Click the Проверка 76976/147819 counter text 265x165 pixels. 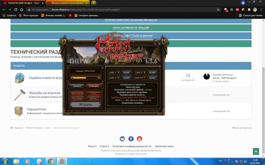pos(85,71)
